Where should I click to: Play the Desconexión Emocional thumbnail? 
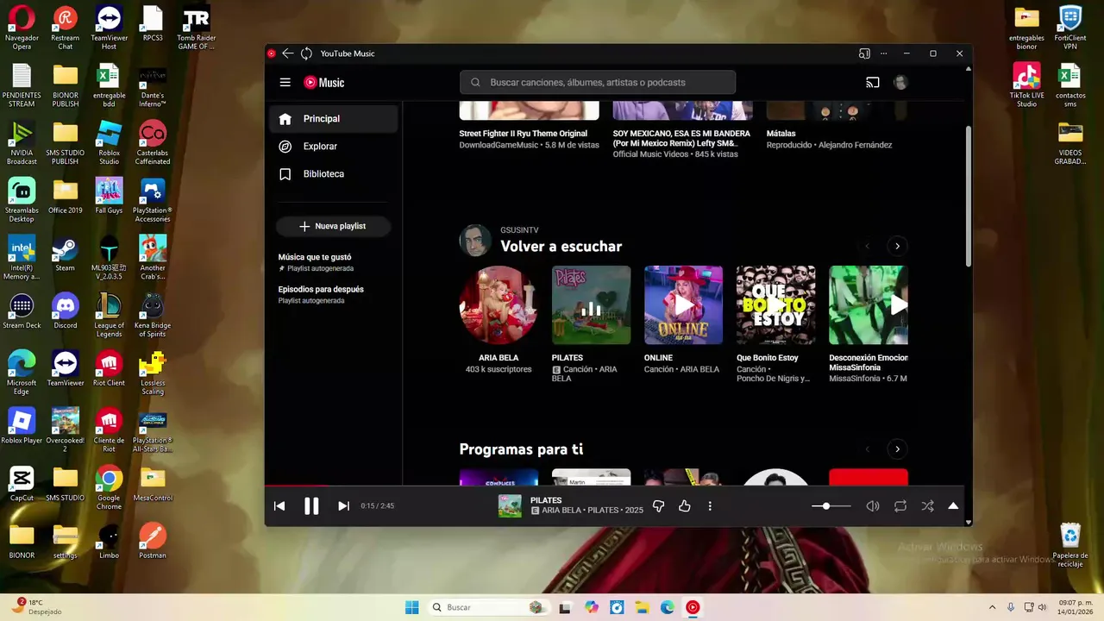(868, 305)
